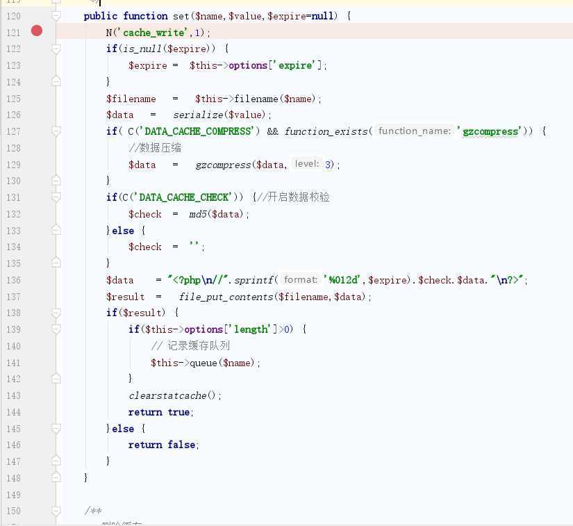Click the sprintf function call
The image size is (573, 526).
coord(254,280)
